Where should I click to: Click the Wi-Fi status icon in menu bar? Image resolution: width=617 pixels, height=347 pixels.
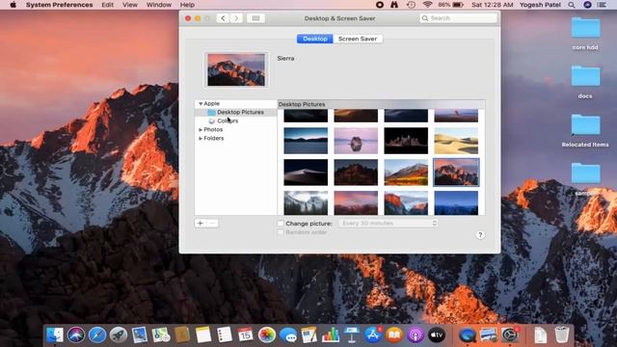pos(428,5)
